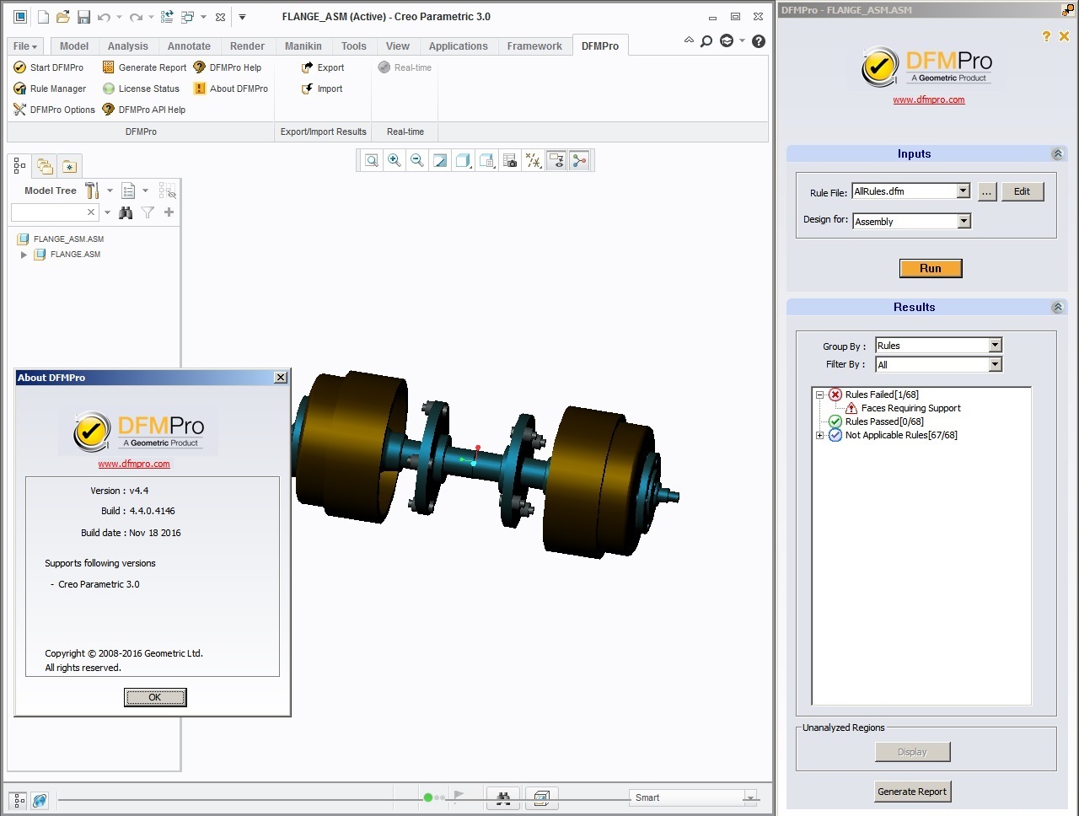1079x816 pixels.
Task: Click the Model Tree filter funnel icon
Action: (x=148, y=212)
